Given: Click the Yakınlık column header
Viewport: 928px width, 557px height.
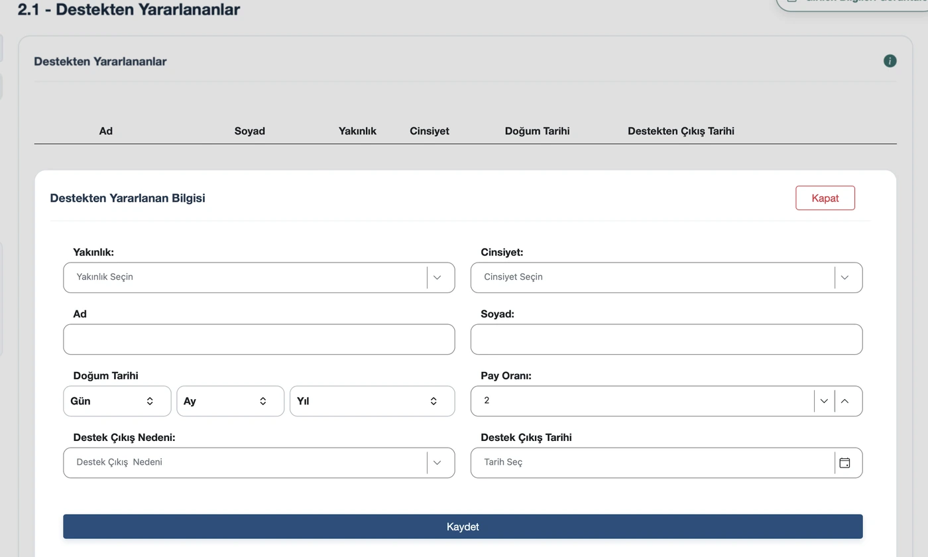Looking at the screenshot, I should tap(357, 131).
